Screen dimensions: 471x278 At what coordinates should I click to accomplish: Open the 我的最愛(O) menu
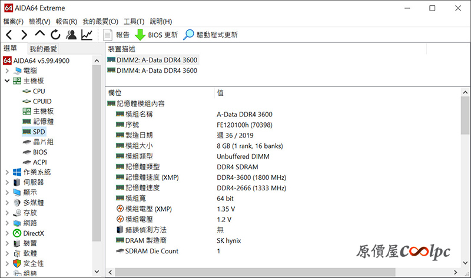point(100,22)
